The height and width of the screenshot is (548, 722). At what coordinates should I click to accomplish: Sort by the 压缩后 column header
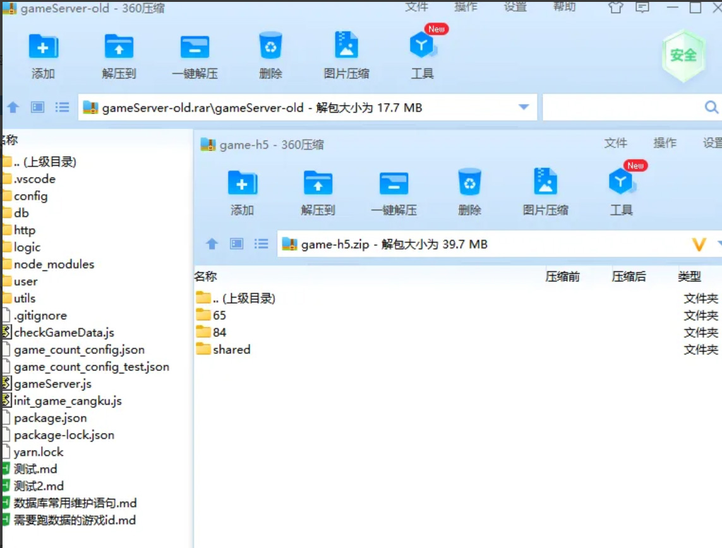tap(629, 277)
